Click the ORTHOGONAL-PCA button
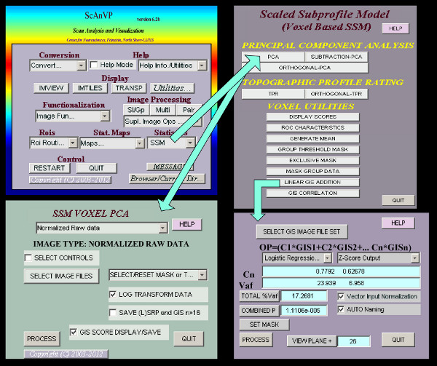This screenshot has height=366, width=437. [305, 68]
